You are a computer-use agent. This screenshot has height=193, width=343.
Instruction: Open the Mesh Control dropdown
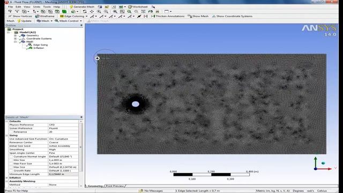[x=68, y=21]
